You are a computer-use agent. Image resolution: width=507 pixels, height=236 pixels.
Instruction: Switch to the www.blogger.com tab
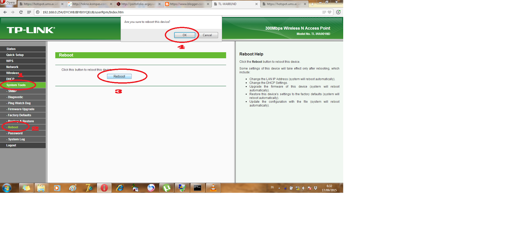pos(187,4)
